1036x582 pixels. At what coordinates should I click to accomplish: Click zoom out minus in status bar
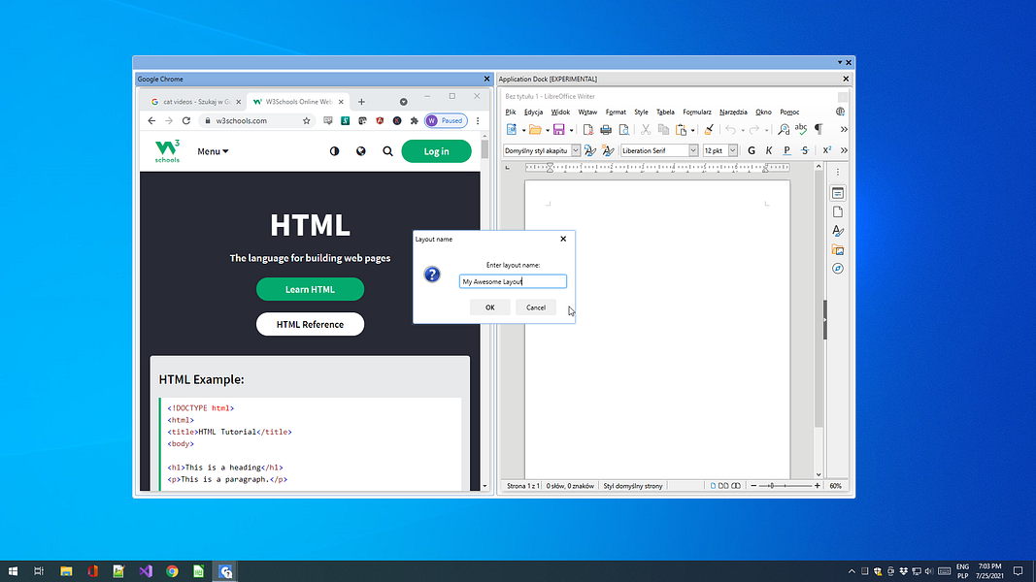click(753, 486)
